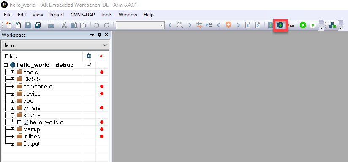
Task: Expand the board folder
Action: coord(12,72)
